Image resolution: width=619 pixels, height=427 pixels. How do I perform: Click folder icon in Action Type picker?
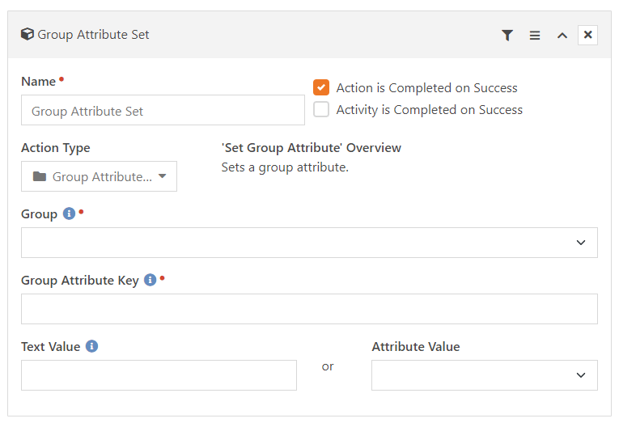point(40,176)
